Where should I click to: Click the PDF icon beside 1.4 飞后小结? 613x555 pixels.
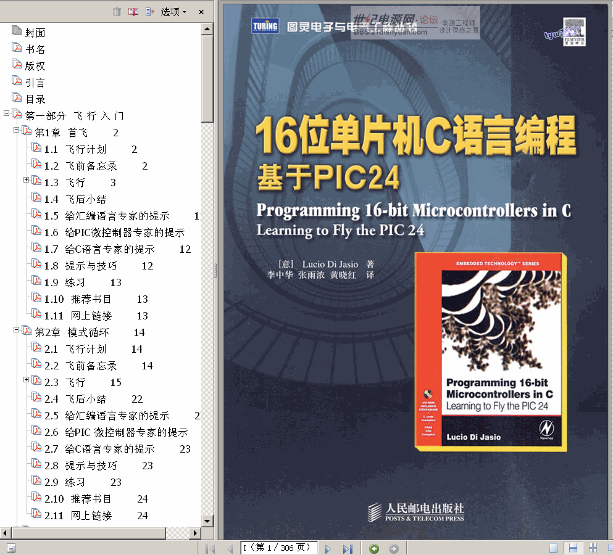pyautogui.click(x=36, y=197)
